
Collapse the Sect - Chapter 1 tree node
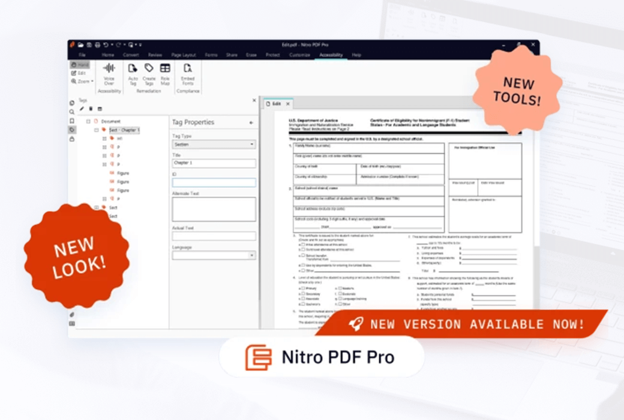[95, 129]
